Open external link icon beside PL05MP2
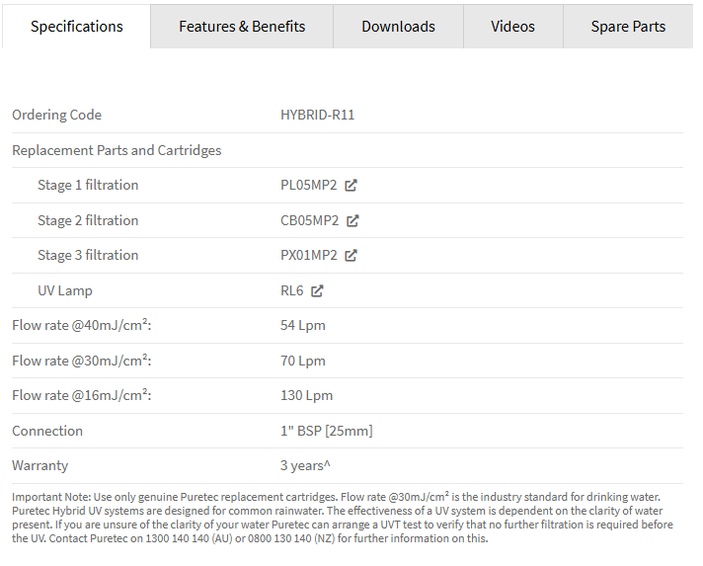 tap(351, 186)
